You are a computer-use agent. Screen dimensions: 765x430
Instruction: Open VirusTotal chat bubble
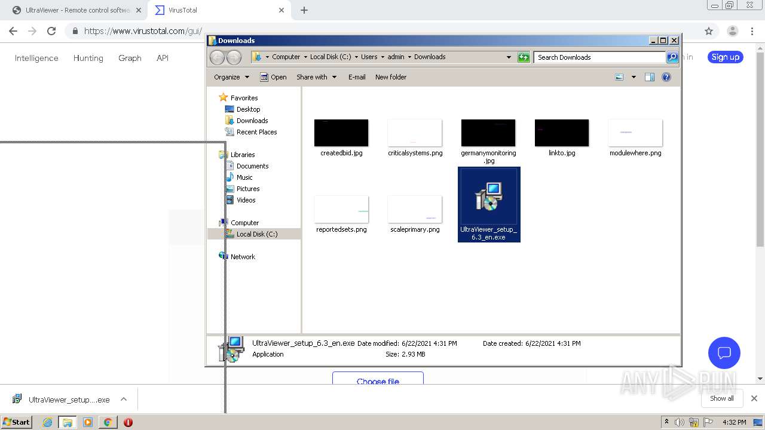[724, 352]
